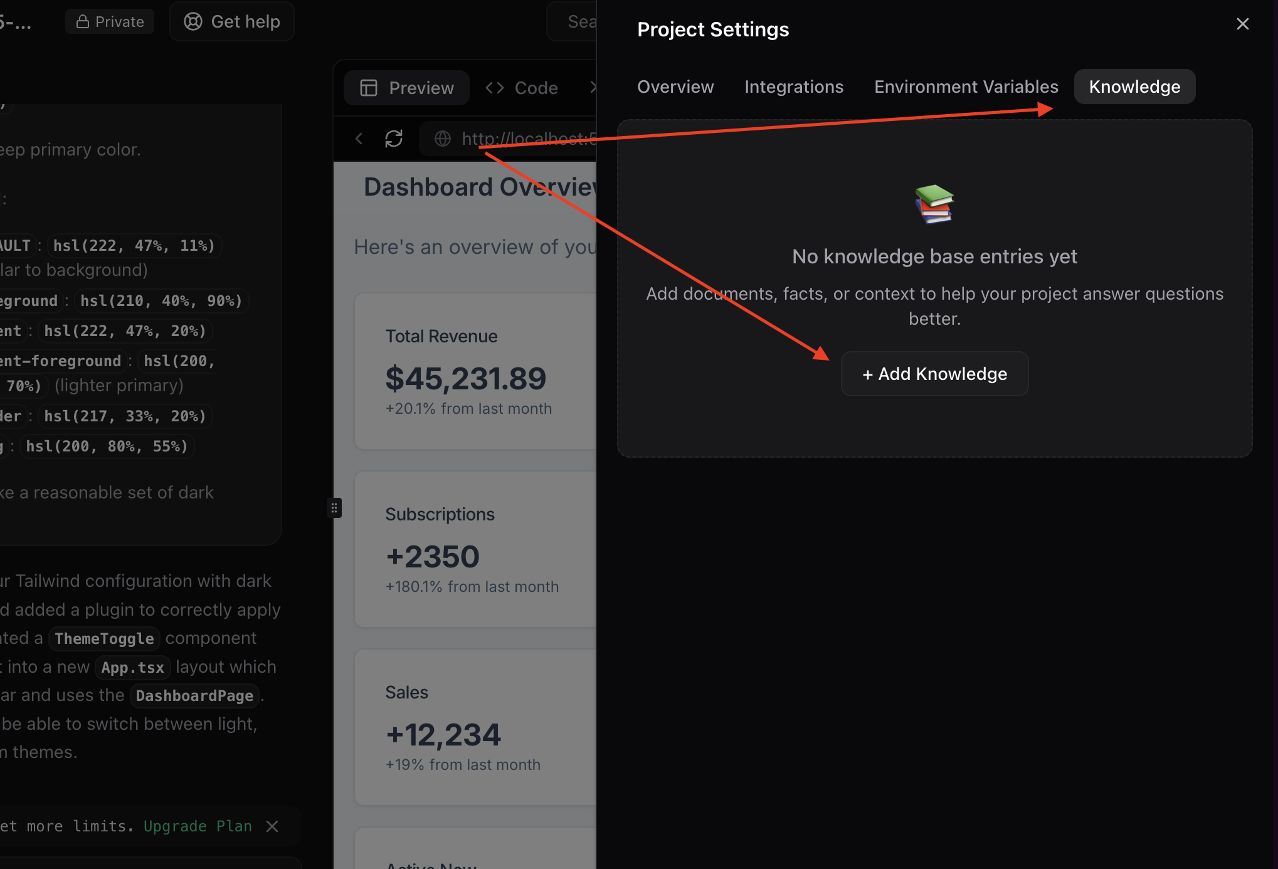Click the Project Settings title
The width and height of the screenshot is (1278, 869).
[x=713, y=29]
